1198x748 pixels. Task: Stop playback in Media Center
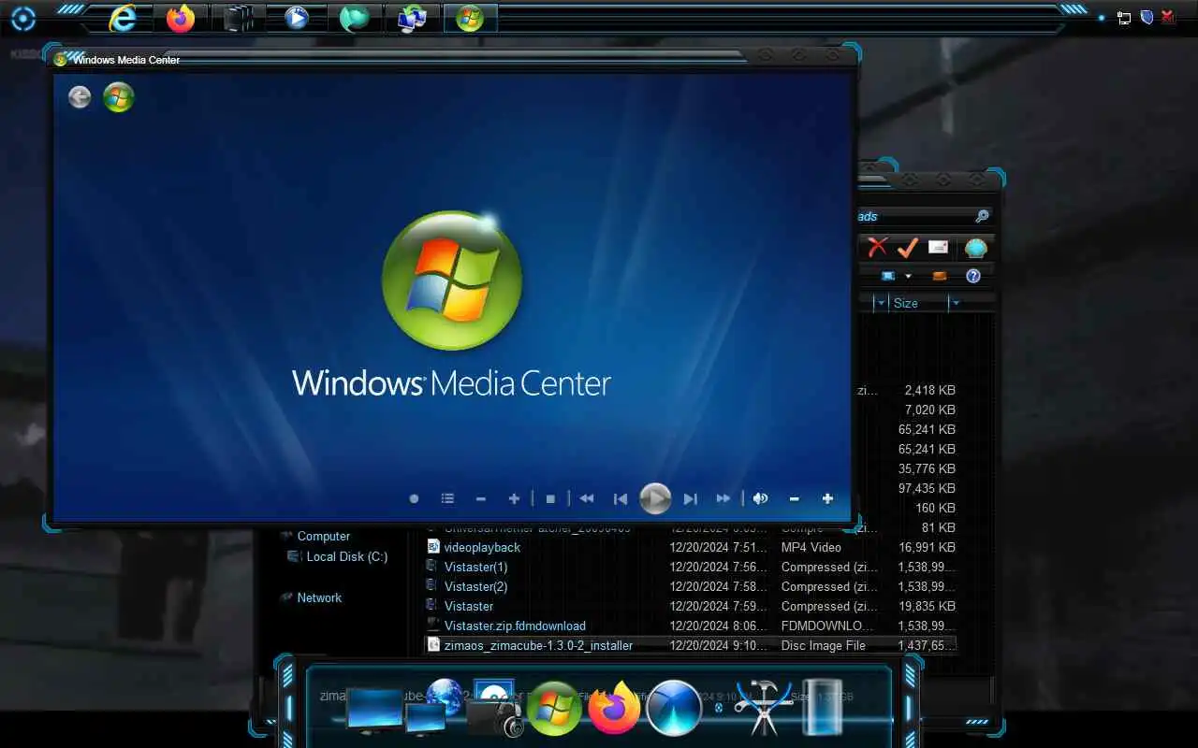coord(550,498)
